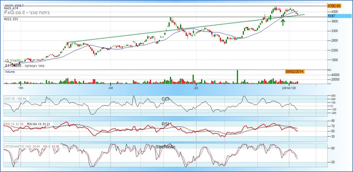
Task: Click the tallest green volume bar
Action: [x=237, y=77]
